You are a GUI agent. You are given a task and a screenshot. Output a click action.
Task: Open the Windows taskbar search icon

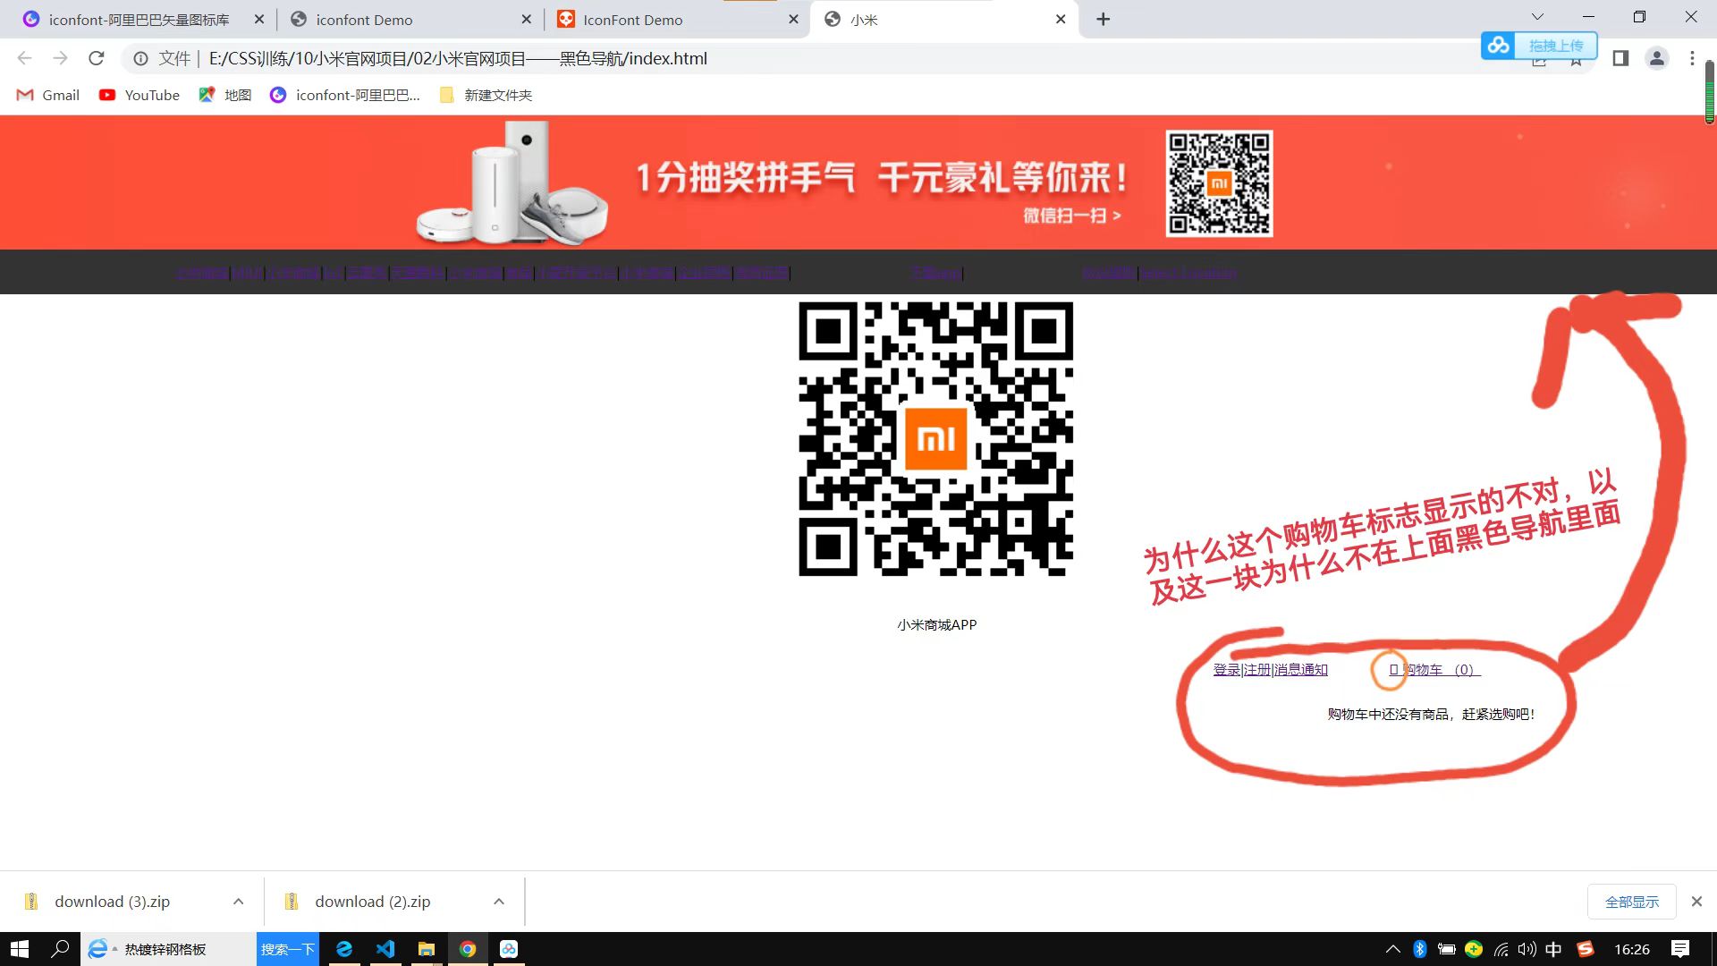click(60, 949)
